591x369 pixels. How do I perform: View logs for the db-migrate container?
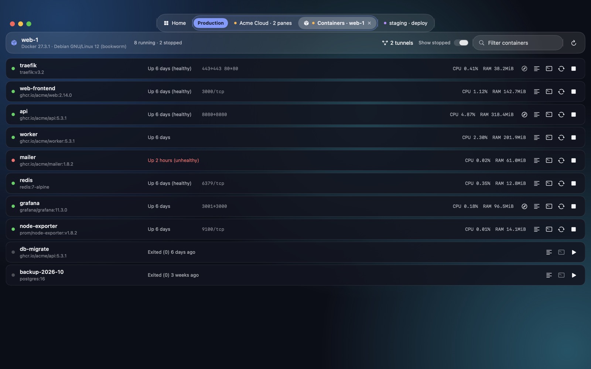(x=549, y=252)
